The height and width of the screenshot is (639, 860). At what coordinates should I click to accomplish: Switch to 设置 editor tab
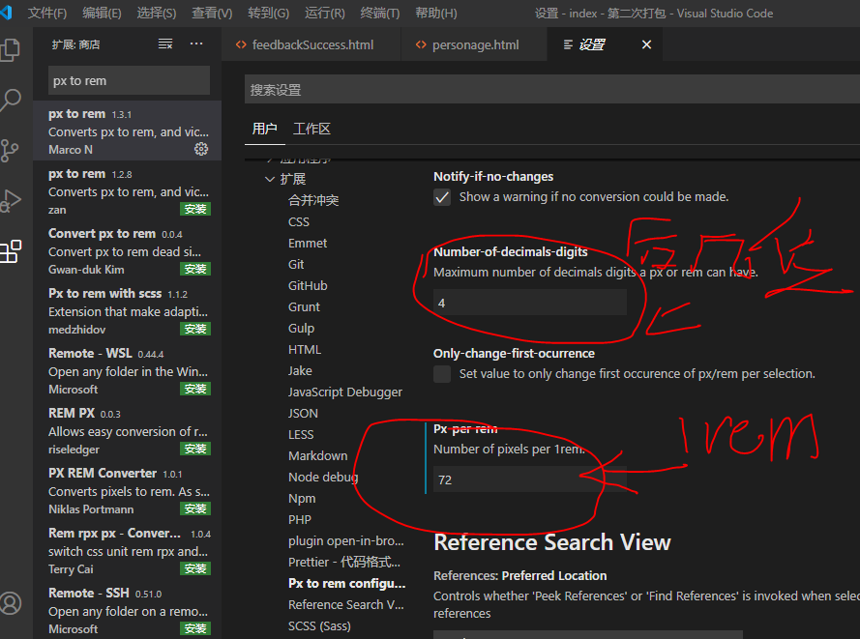(605, 44)
